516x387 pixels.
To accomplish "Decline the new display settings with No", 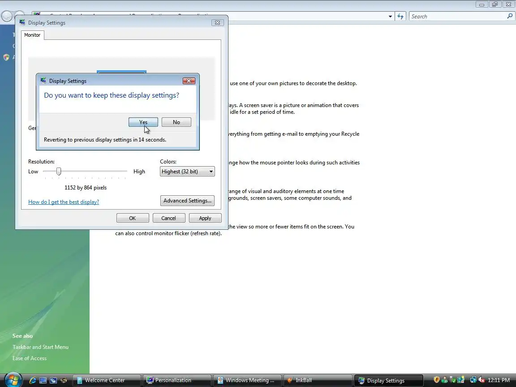I will tap(176, 122).
